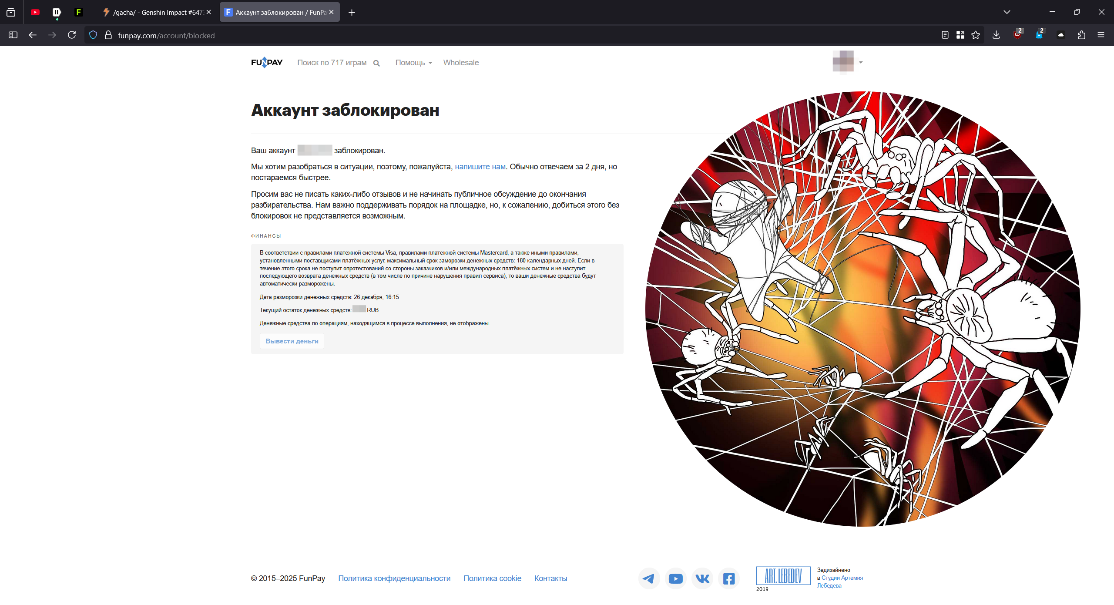Click the search magnifier icon

376,63
